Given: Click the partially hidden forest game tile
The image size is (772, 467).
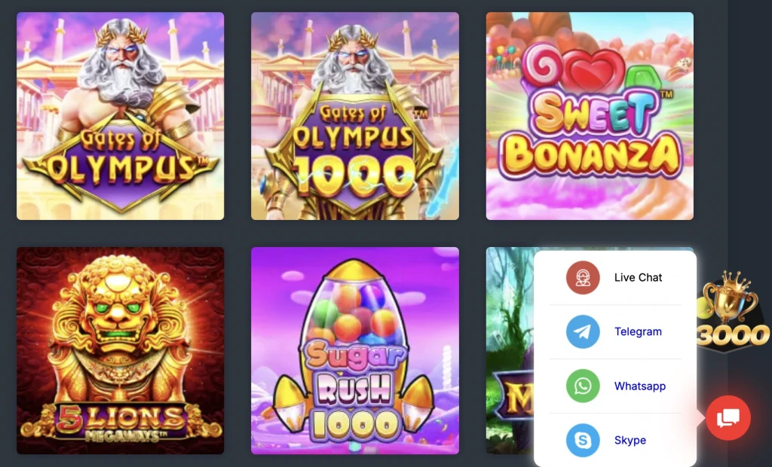Looking at the screenshot, I should [510, 350].
